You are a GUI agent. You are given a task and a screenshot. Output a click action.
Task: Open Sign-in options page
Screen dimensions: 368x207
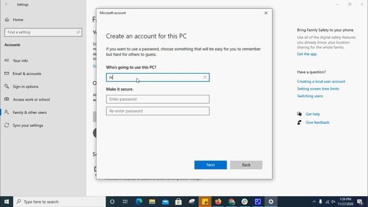click(x=25, y=87)
